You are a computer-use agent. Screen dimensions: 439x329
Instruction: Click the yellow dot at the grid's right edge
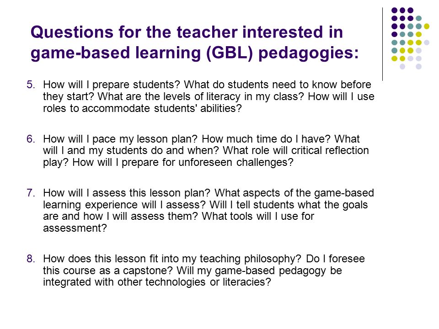[426, 27]
